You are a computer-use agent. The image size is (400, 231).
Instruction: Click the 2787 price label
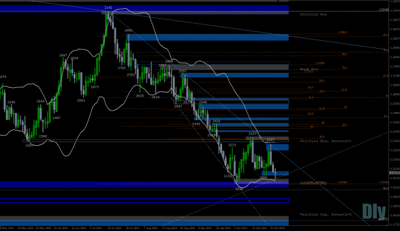click(163, 65)
